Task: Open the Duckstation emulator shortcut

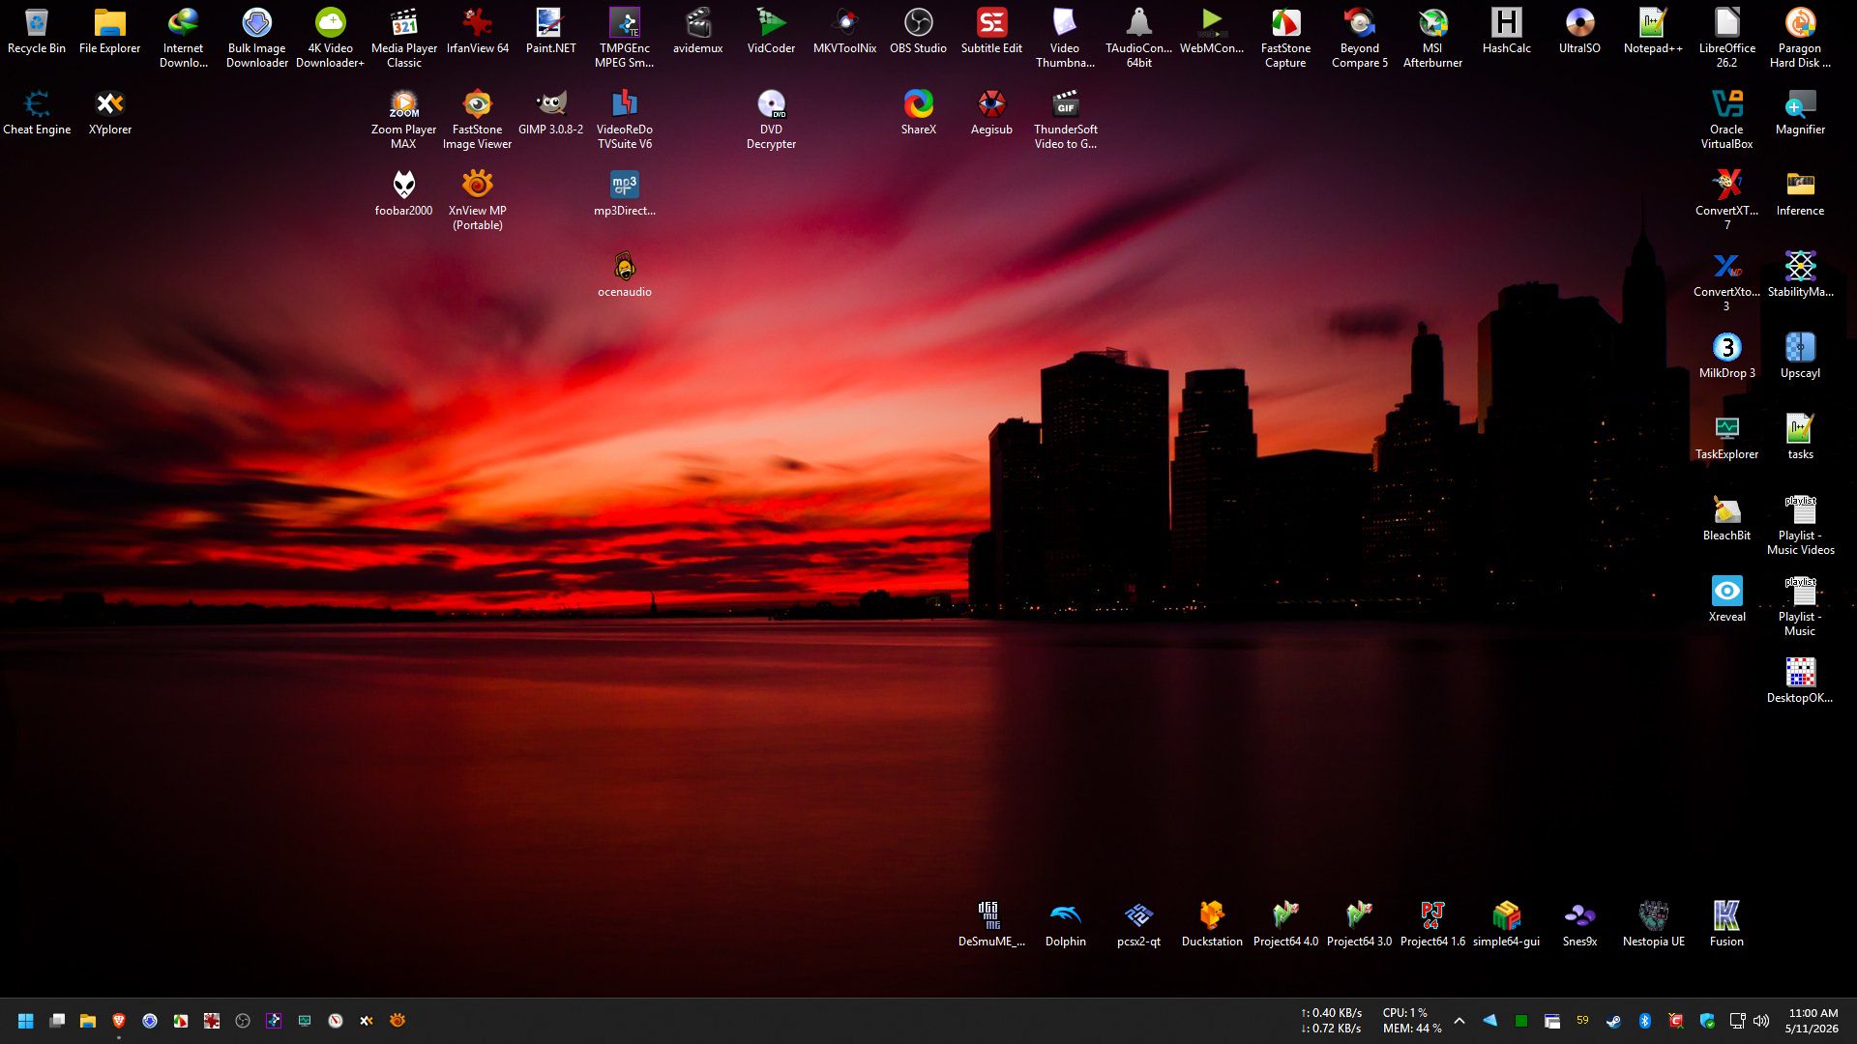Action: pos(1212,924)
